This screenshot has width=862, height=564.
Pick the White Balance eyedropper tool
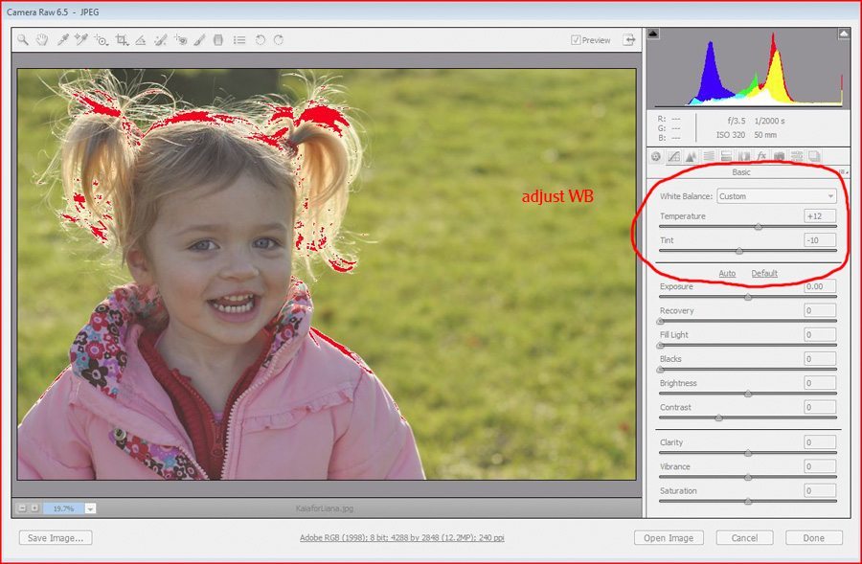click(x=62, y=40)
